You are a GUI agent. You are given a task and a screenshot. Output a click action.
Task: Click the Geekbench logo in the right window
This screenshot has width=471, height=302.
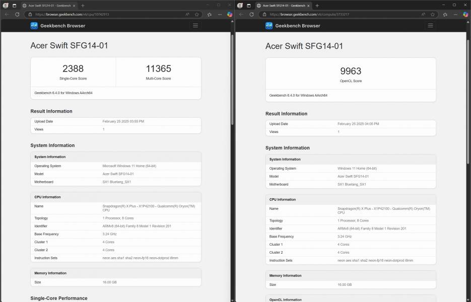coord(269,26)
